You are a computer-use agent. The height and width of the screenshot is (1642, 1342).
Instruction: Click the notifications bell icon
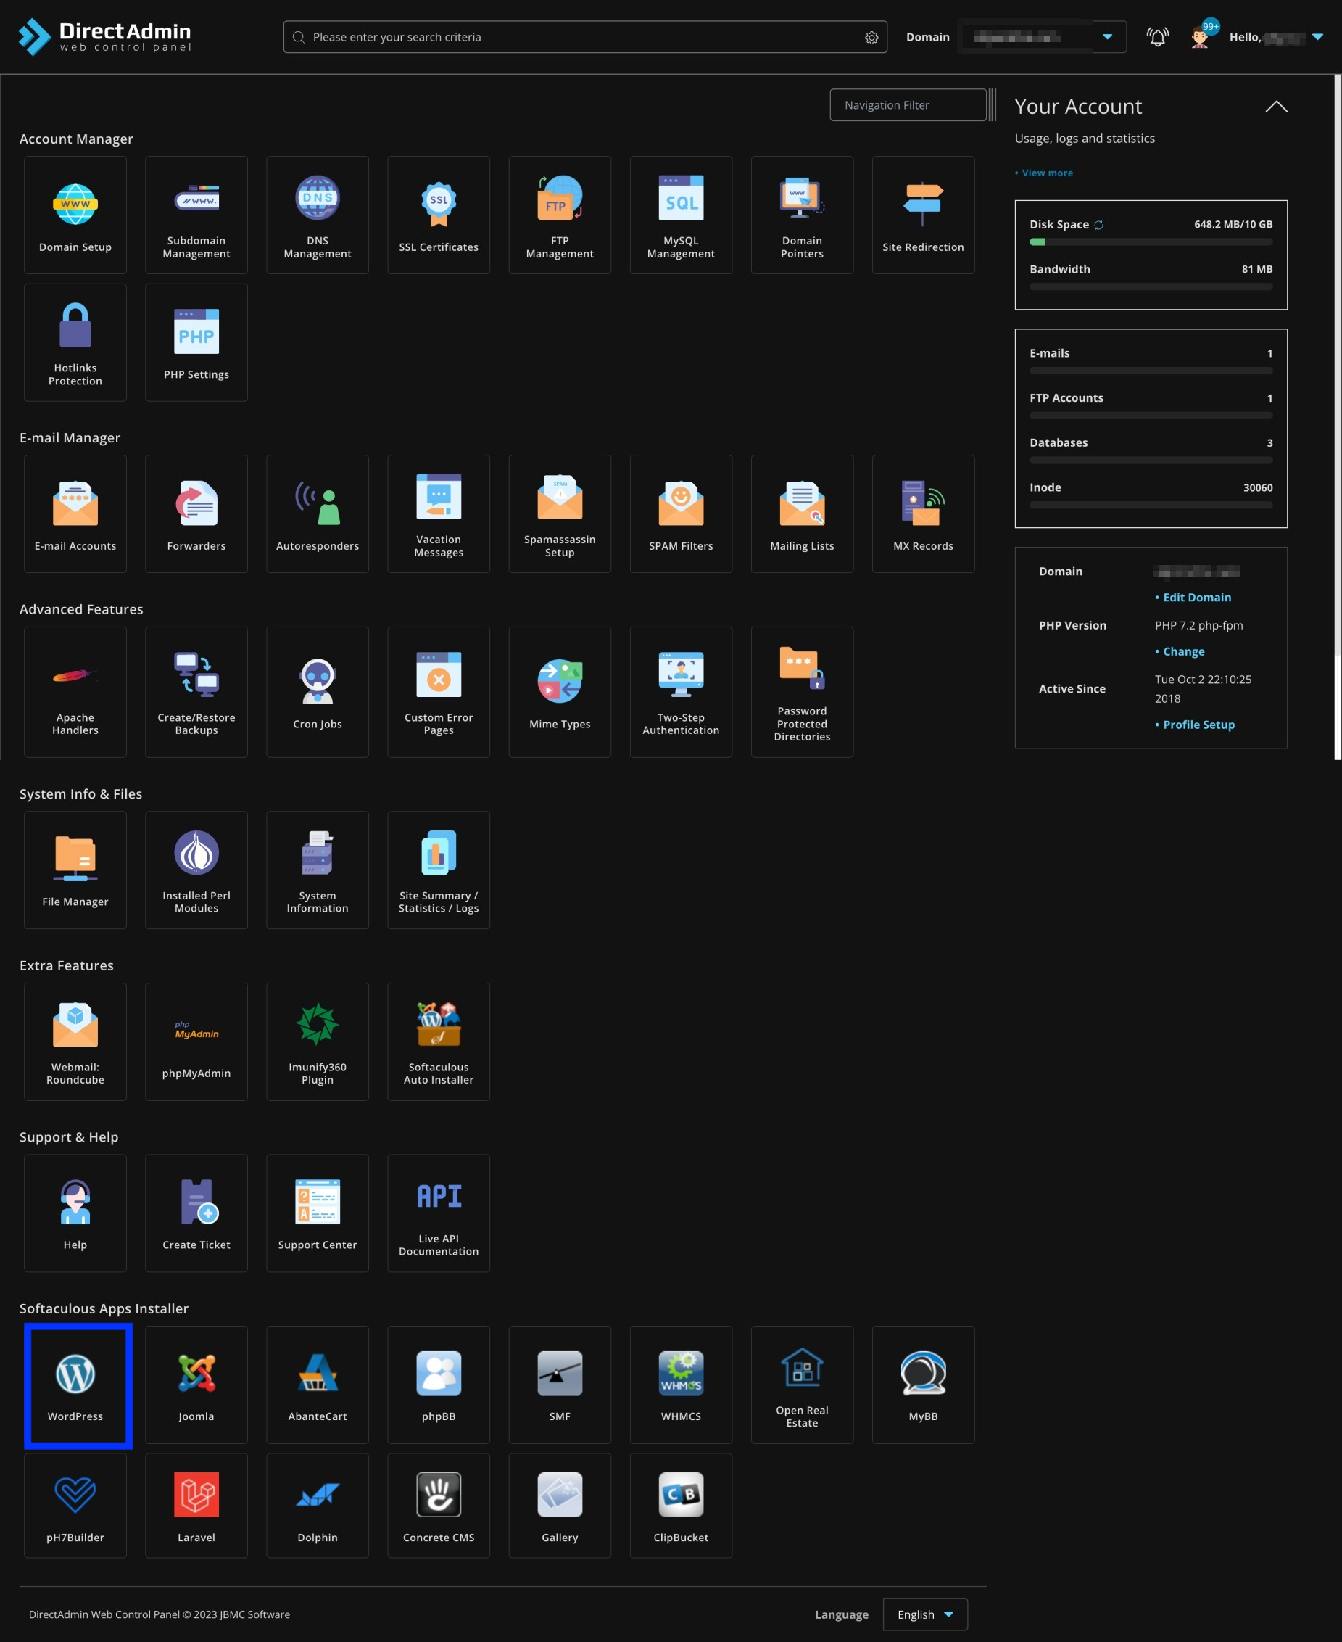click(1156, 37)
